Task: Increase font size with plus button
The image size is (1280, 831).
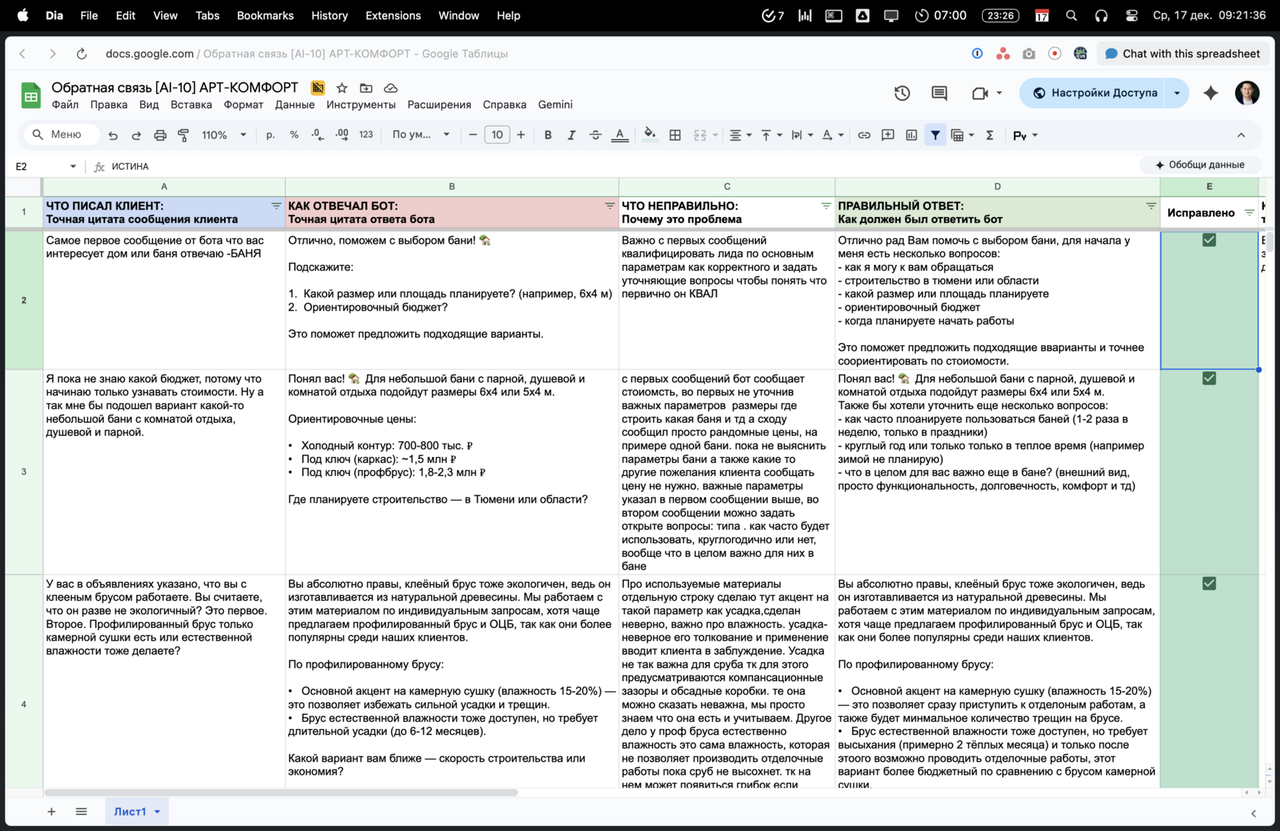Action: coord(521,135)
